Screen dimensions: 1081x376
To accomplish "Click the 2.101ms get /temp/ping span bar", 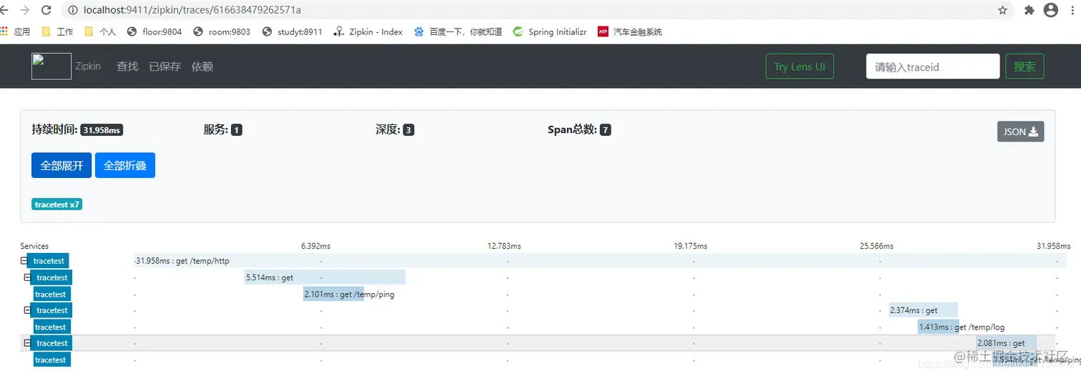I will pos(334,295).
